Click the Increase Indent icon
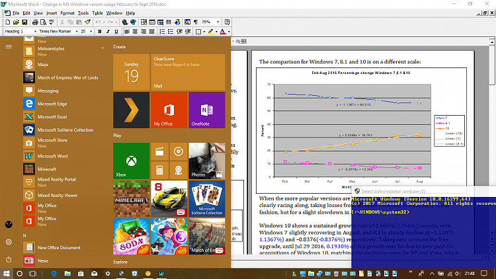The height and width of the screenshot is (279, 496). 188,31
